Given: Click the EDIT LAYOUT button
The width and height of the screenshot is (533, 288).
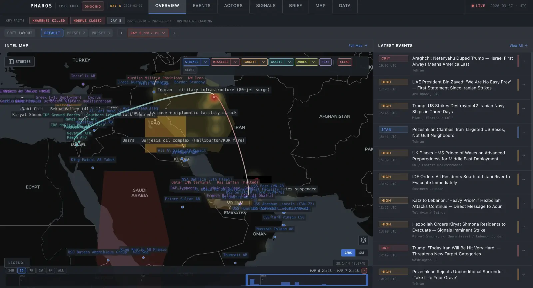Looking at the screenshot, I should (20, 33).
